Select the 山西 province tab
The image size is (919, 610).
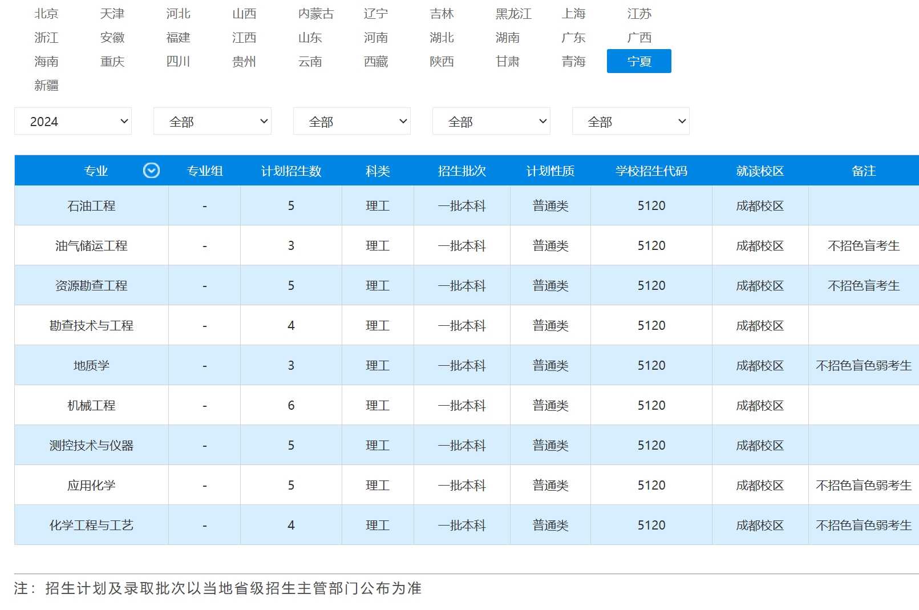pos(244,14)
